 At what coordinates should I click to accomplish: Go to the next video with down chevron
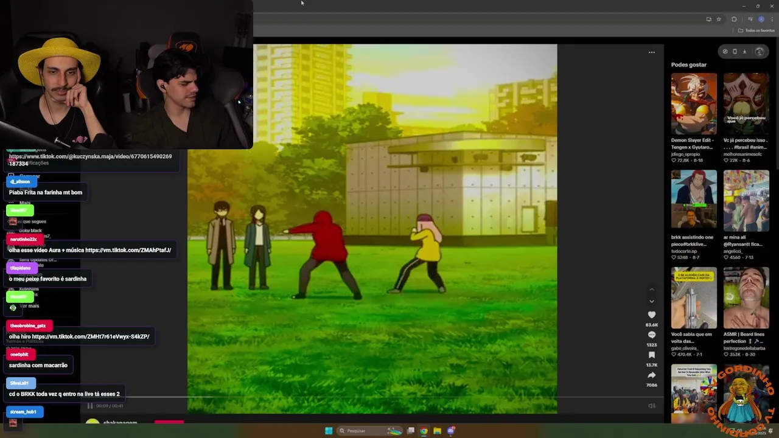coord(651,301)
